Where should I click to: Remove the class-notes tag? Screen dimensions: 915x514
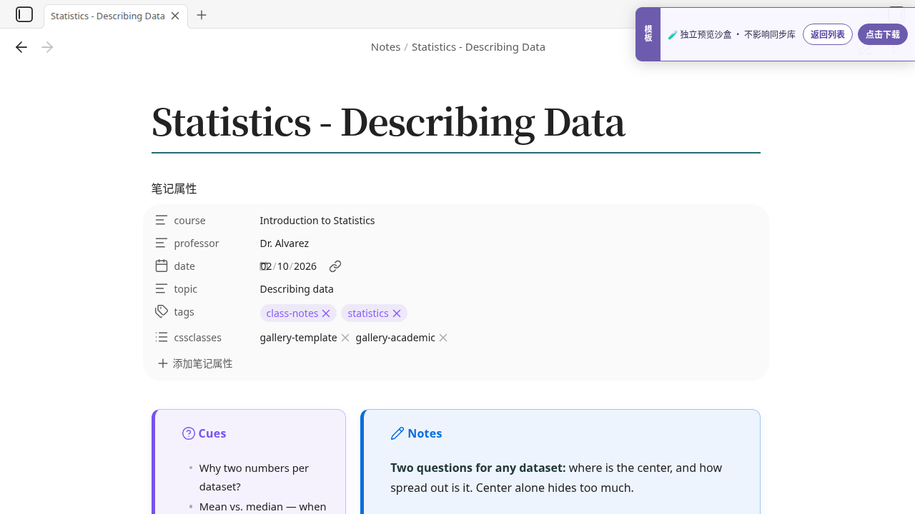click(326, 313)
